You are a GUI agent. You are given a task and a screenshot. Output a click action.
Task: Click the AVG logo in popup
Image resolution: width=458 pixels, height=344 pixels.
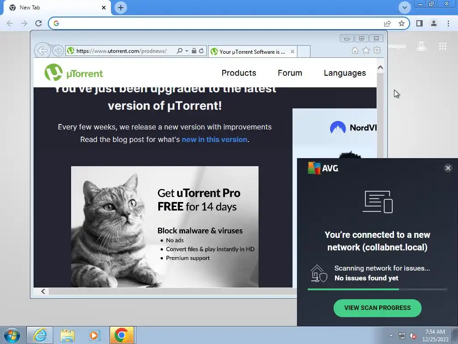pos(323,168)
